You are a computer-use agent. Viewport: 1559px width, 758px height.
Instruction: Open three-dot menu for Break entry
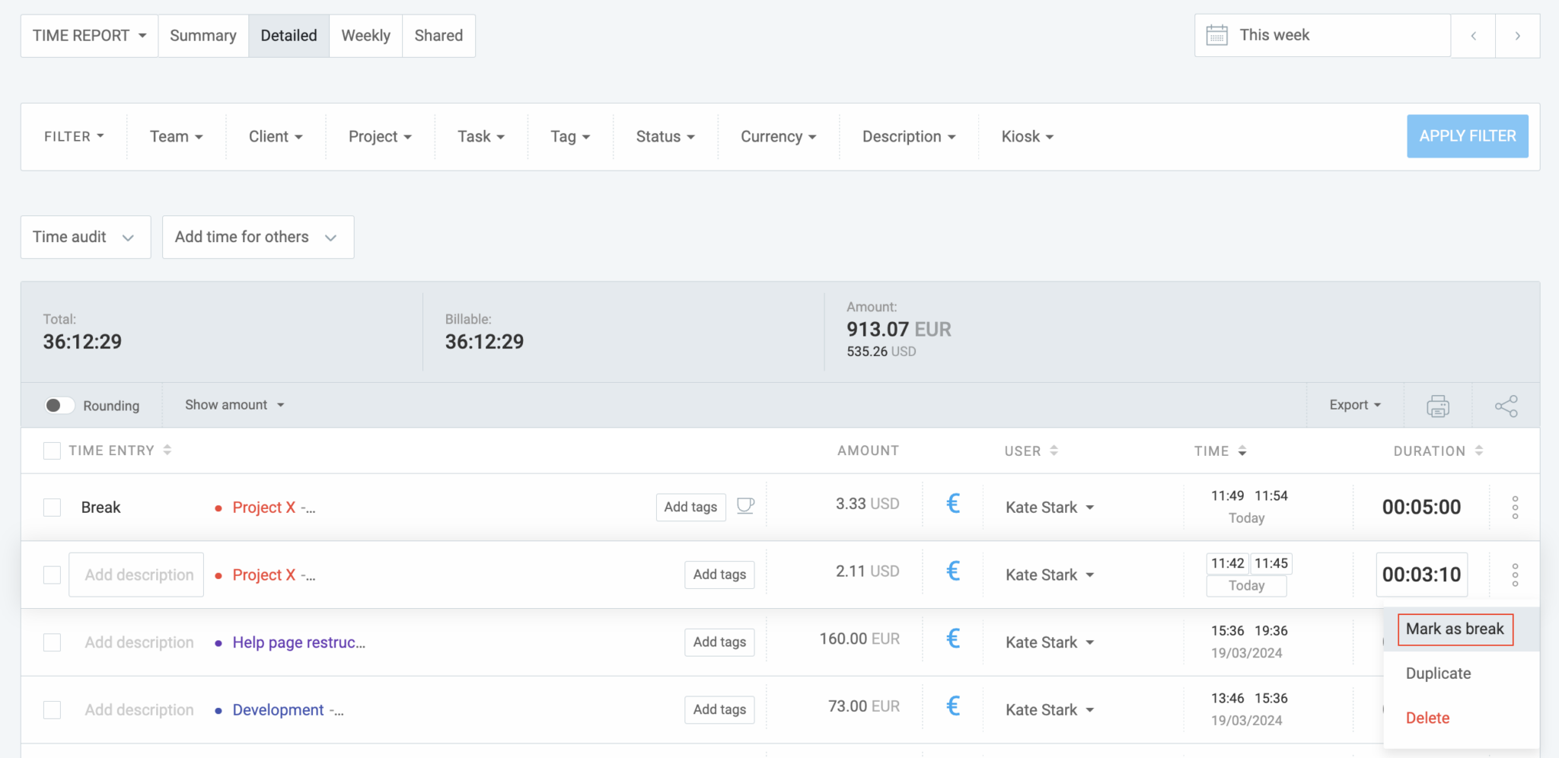[x=1515, y=508]
